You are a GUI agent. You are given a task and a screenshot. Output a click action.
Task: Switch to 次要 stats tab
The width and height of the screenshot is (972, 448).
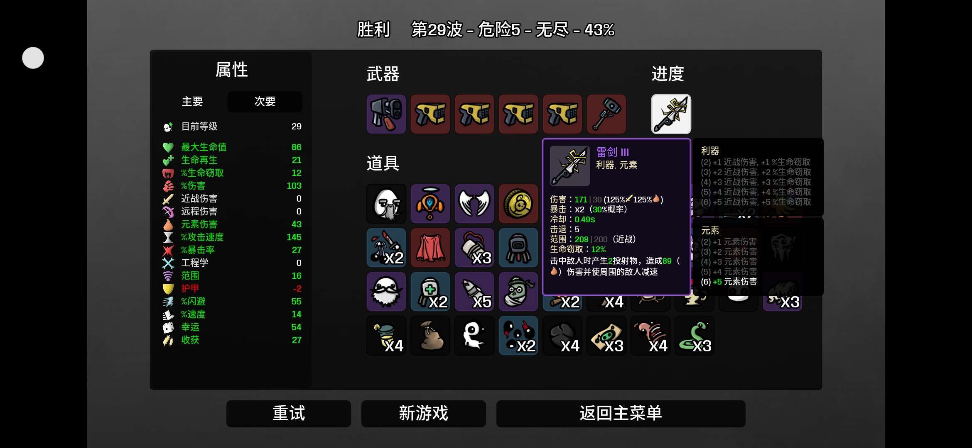[x=265, y=102]
